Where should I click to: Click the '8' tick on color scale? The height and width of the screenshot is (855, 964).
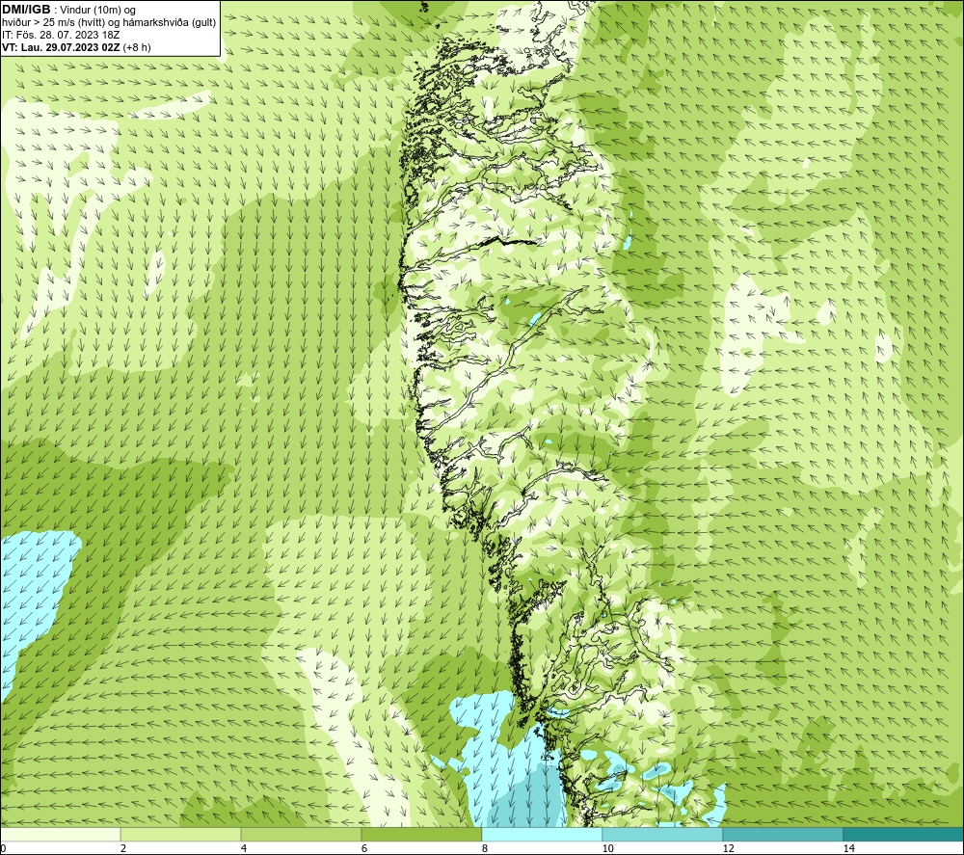pos(485,848)
